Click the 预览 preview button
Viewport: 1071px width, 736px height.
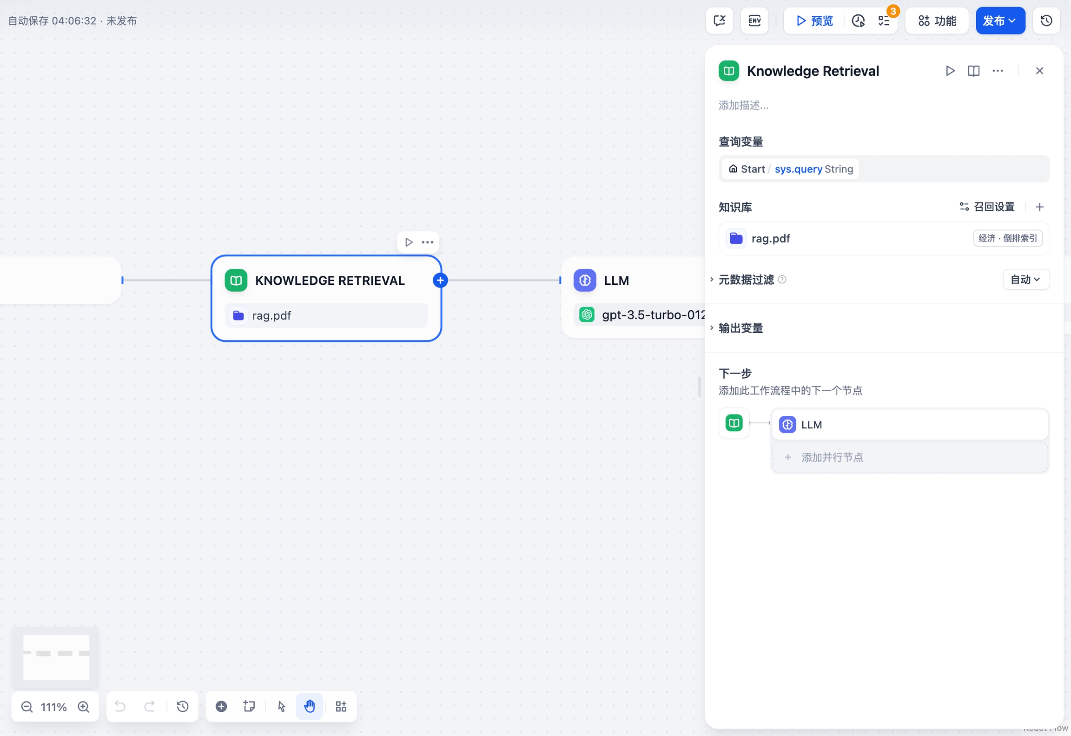click(x=814, y=20)
